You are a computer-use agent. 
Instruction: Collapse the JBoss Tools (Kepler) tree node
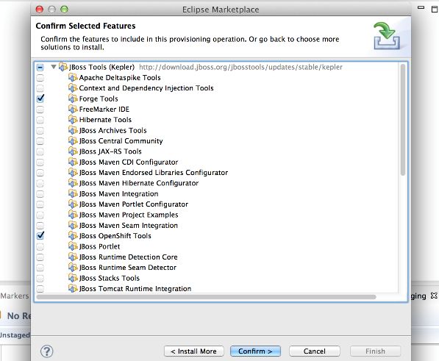point(54,67)
